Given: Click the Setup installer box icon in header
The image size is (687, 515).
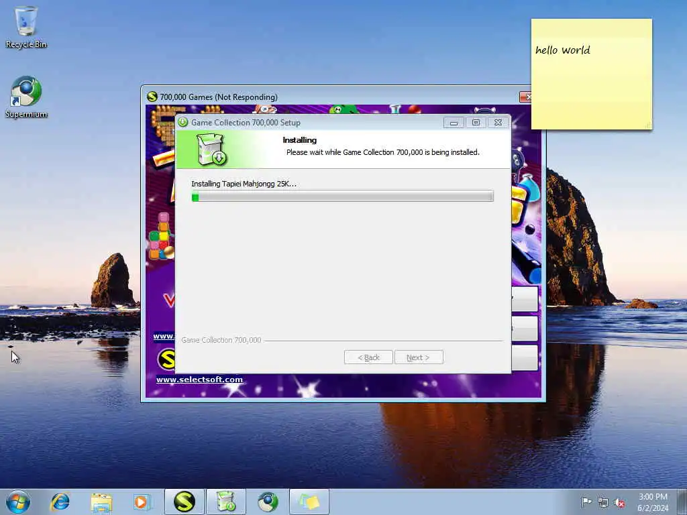Looking at the screenshot, I should pos(211,150).
